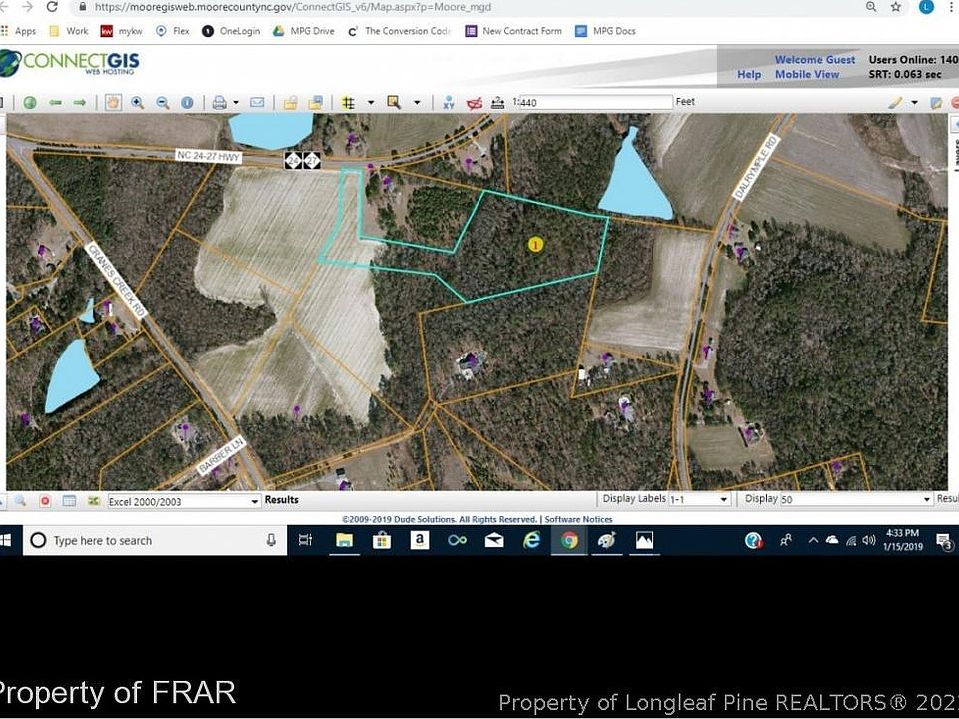Click the browser zoom magnifier icon
This screenshot has height=719, width=959.
pyautogui.click(x=871, y=7)
